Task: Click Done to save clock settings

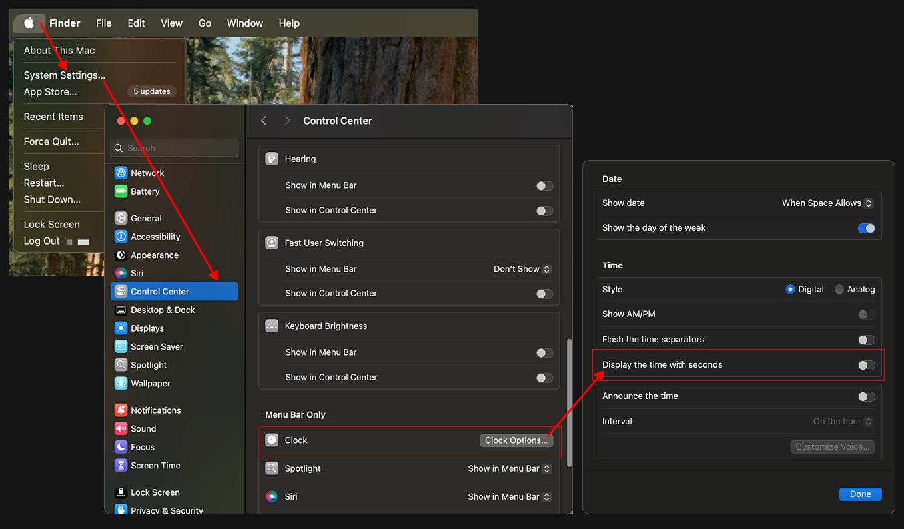Action: [860, 494]
